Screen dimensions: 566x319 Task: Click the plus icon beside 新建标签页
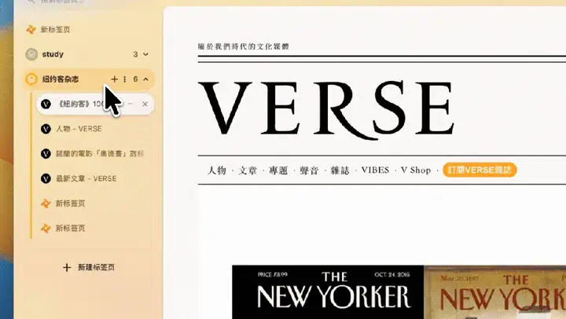click(x=67, y=267)
